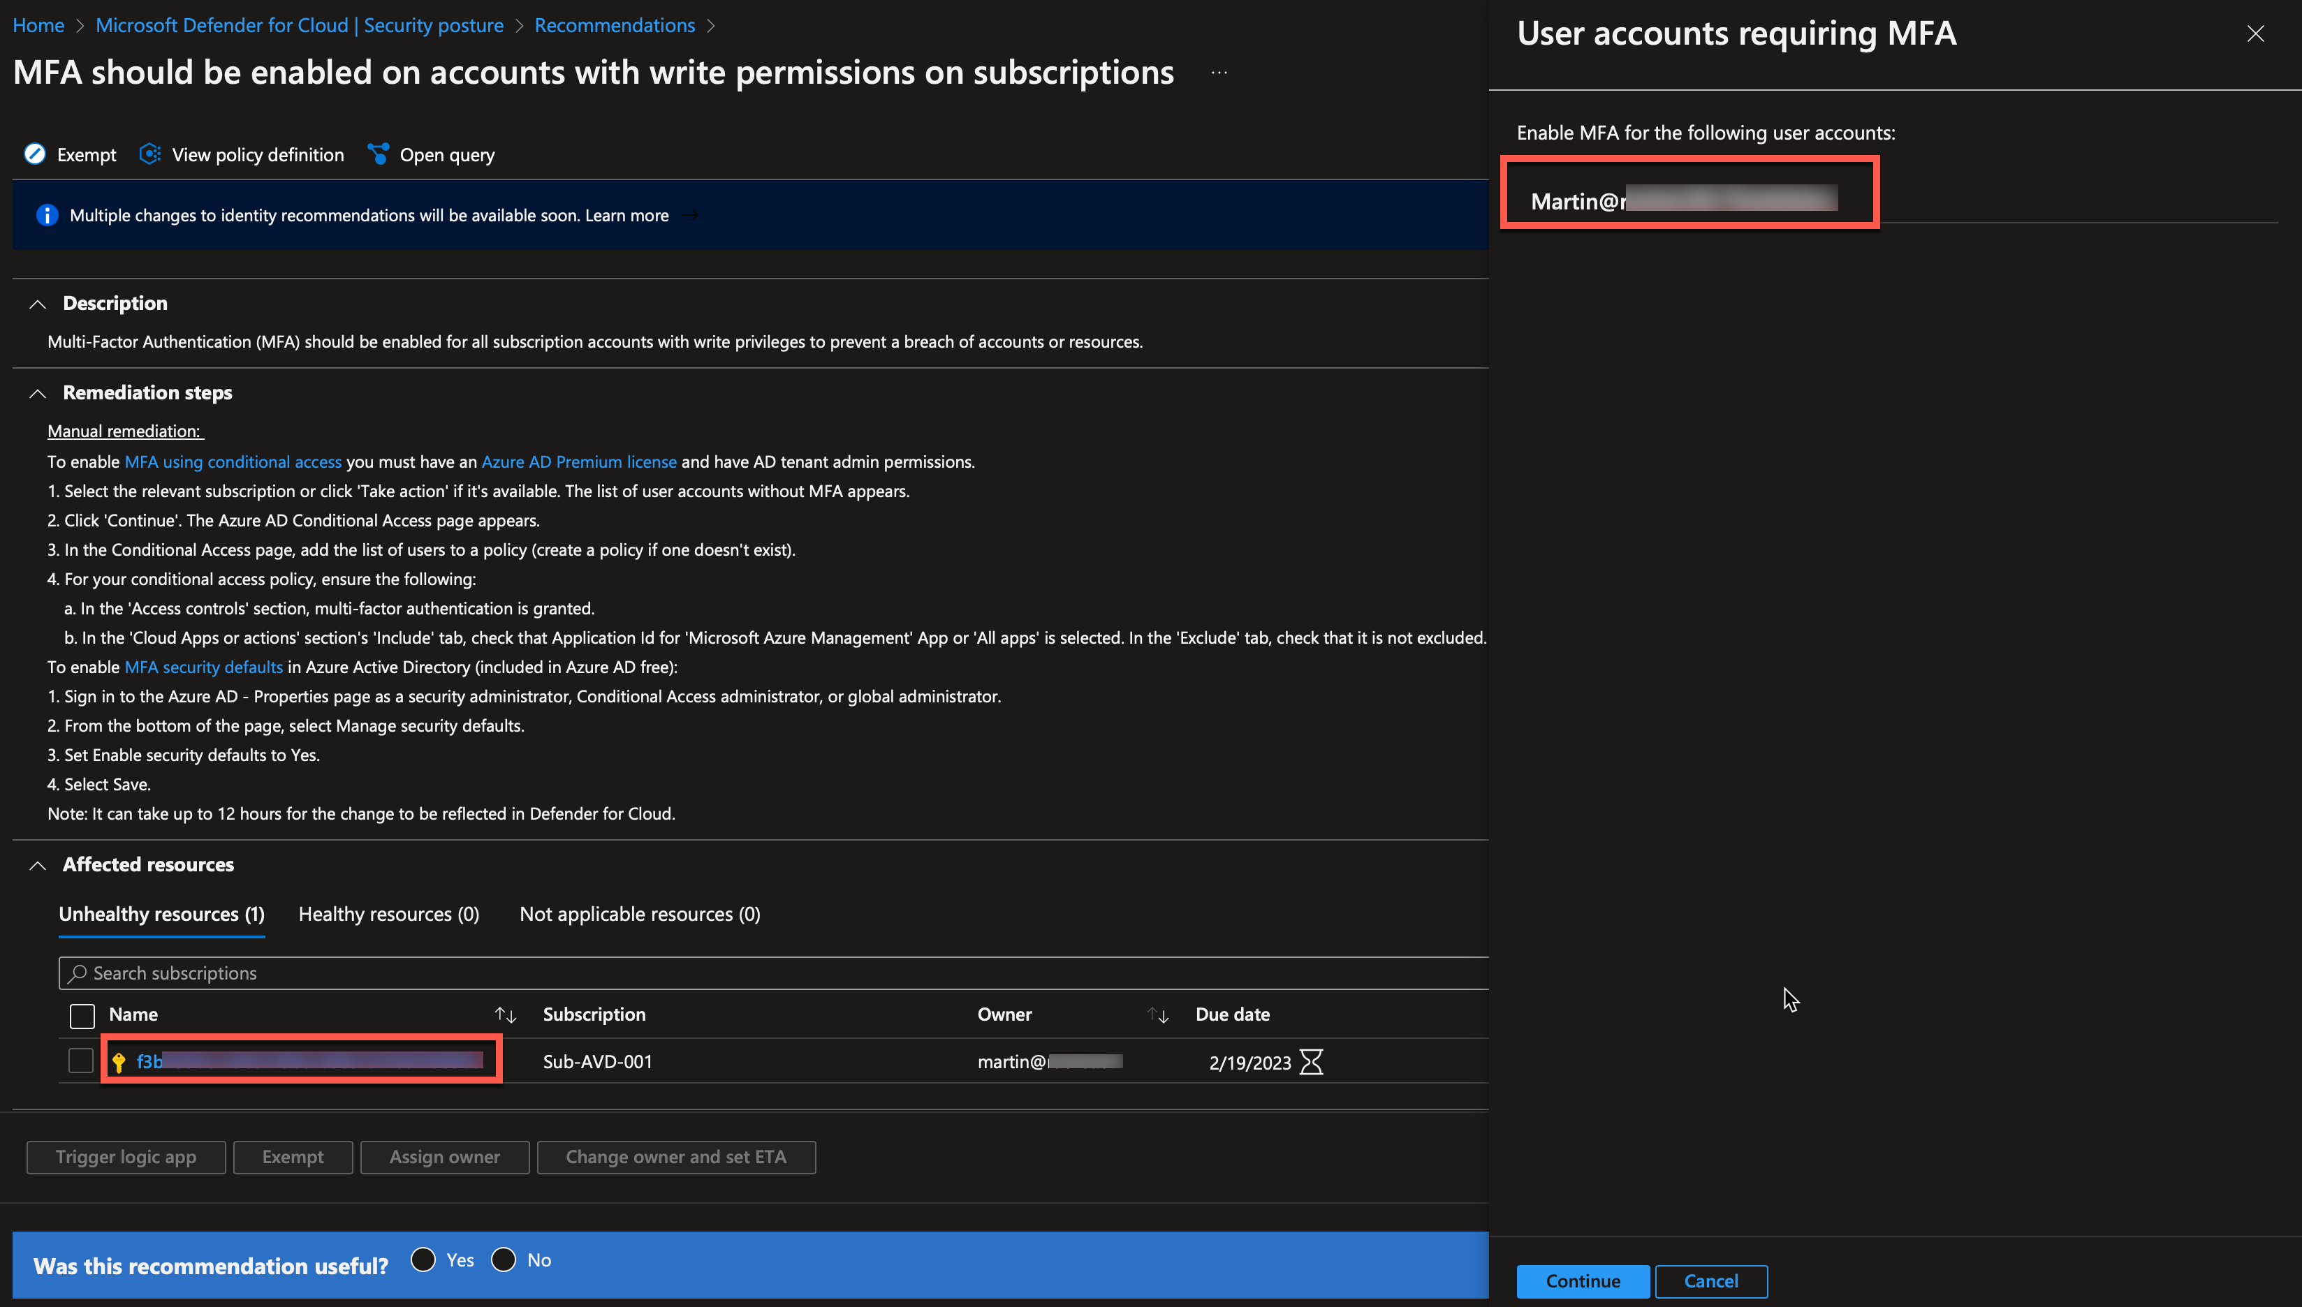Click Cancel in the MFA panel
Viewport: 2302px width, 1307px height.
tap(1711, 1281)
